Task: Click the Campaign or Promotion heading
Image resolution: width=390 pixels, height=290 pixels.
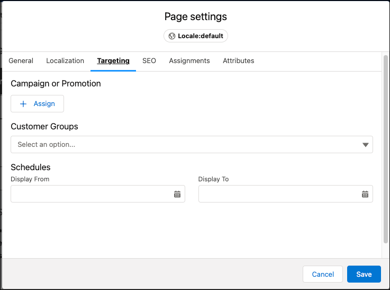Action: [56, 84]
